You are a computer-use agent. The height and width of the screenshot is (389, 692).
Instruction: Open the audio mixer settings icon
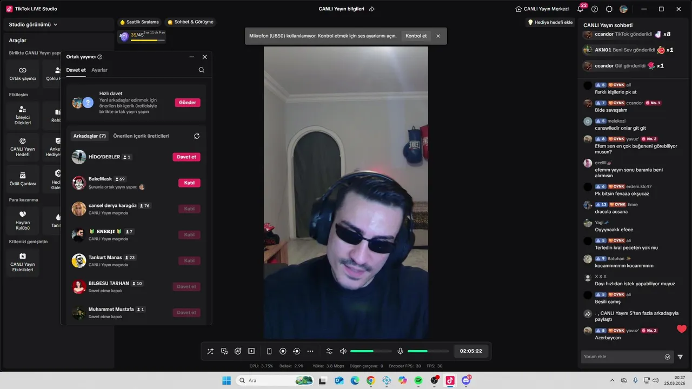pyautogui.click(x=329, y=351)
